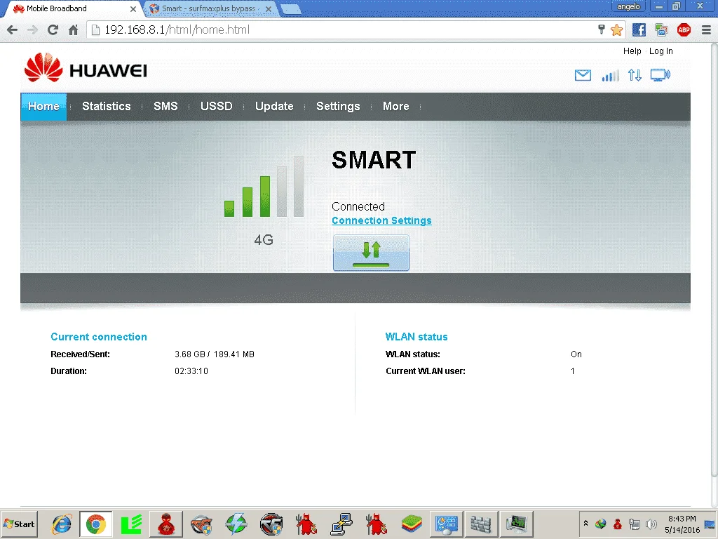
Task: Open the Home tab in navigation bar
Action: [x=43, y=107]
